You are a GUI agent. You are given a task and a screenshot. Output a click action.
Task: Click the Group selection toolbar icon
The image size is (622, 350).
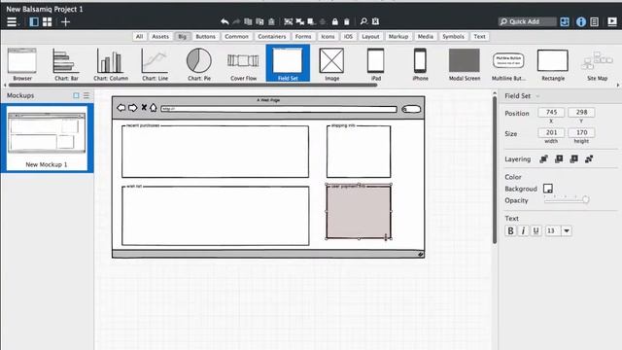pyautogui.click(x=289, y=21)
